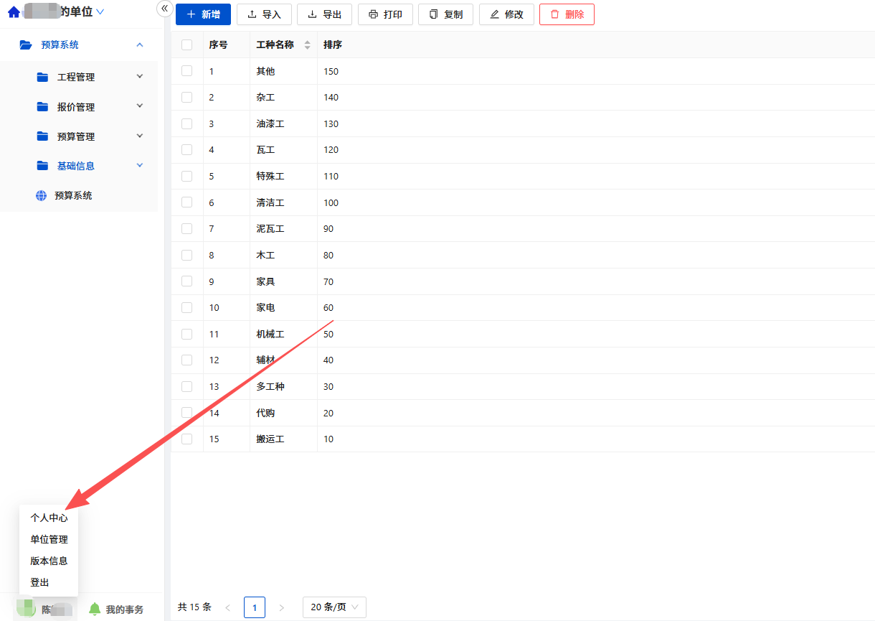
Task: Open 单位管理 from the popup menu
Action: pos(49,539)
